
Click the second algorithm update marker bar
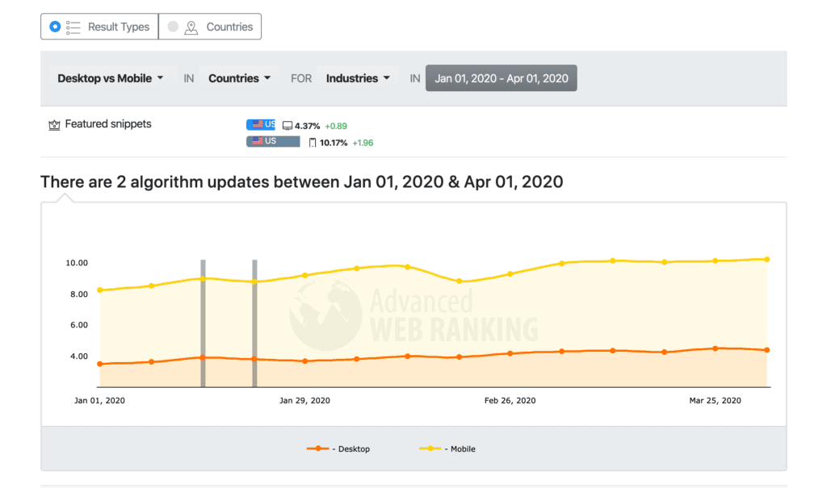tap(254, 323)
